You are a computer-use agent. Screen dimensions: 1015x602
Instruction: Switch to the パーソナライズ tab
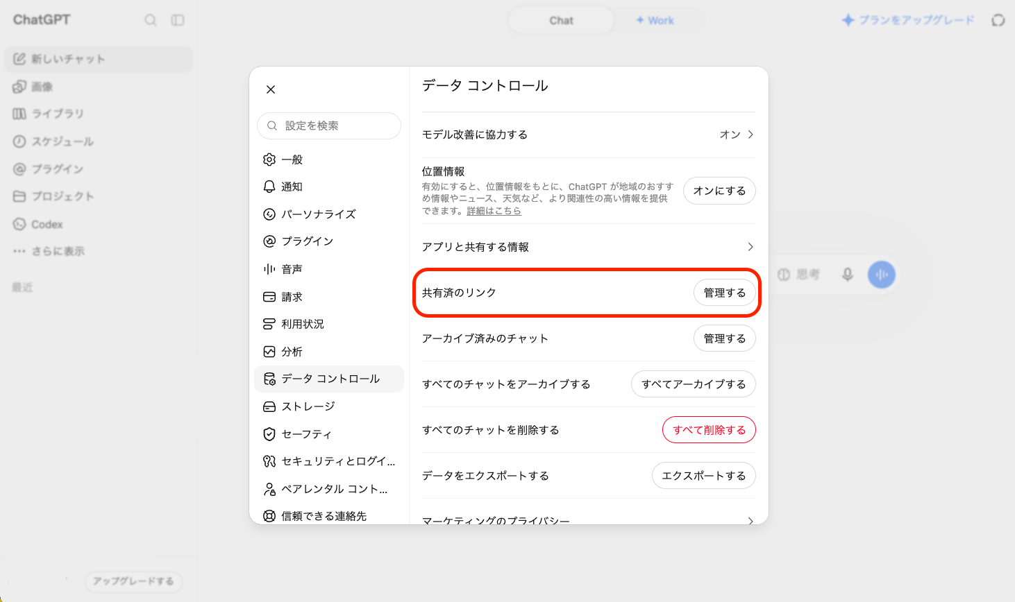(x=329, y=214)
